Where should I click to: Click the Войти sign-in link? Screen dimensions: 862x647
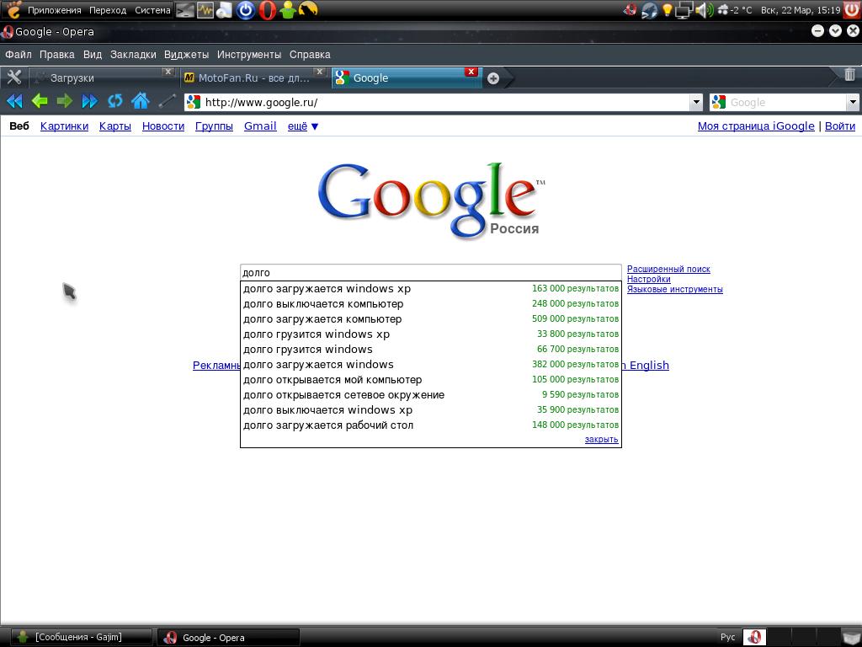pyautogui.click(x=840, y=126)
